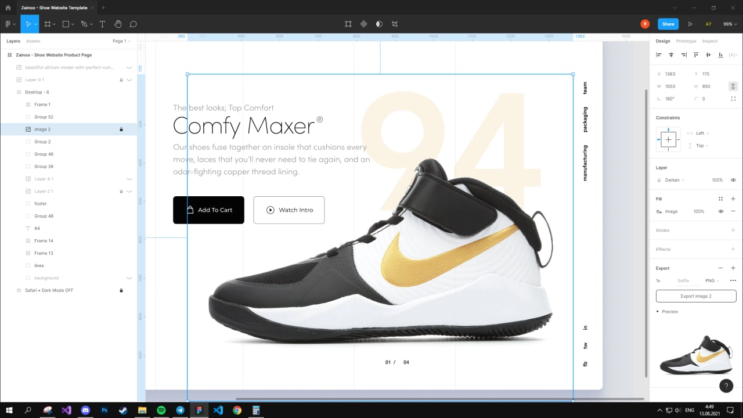743x418 pixels.
Task: Click the fill Style grid icon
Action: coord(721,199)
